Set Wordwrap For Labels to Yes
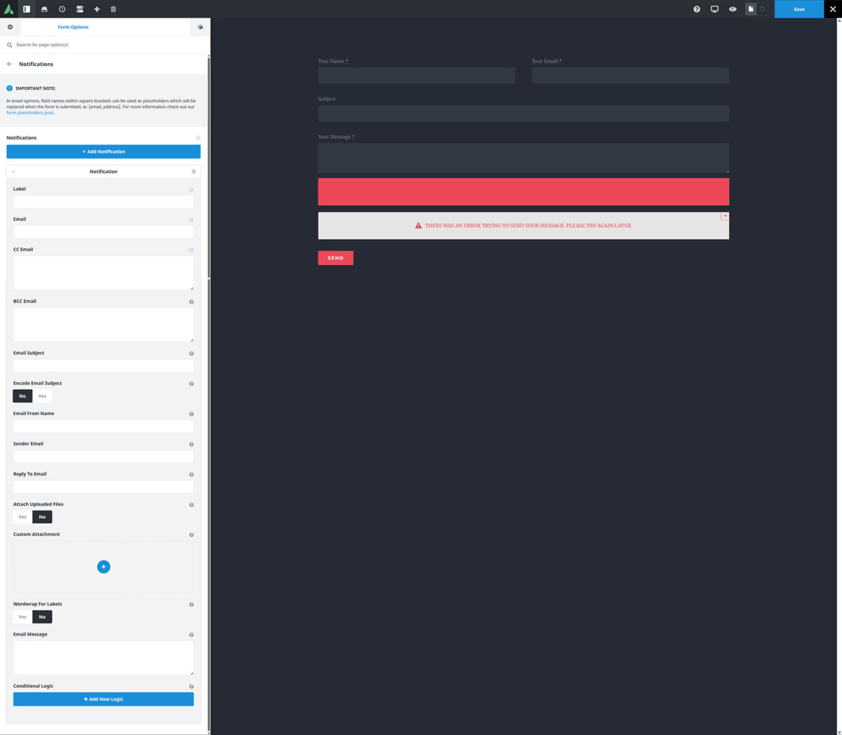Screen dimensions: 842x735 pyautogui.click(x=22, y=616)
